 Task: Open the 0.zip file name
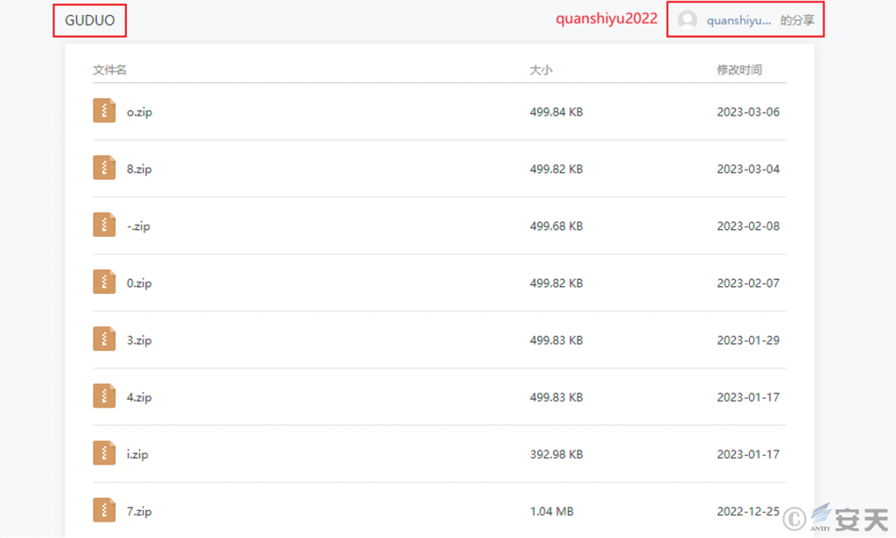click(x=139, y=283)
